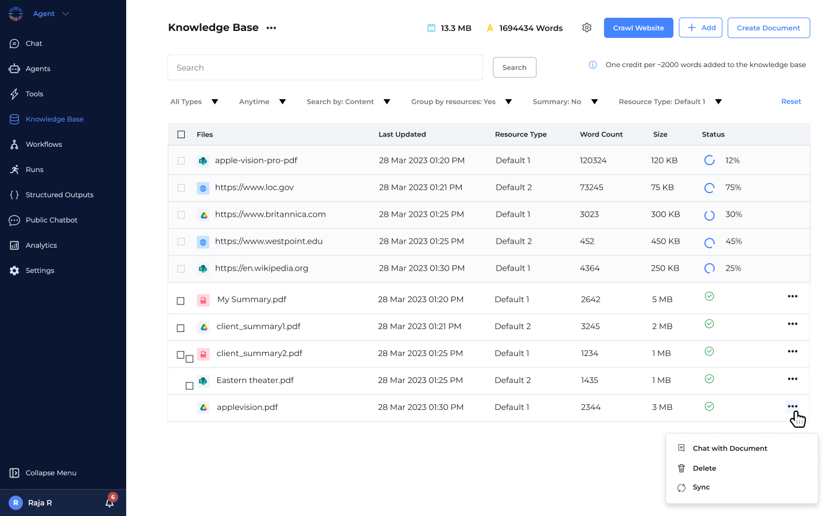Check the Eastern theater.pdf checkbox
This screenshot has height=516, width=826.
coord(189,386)
